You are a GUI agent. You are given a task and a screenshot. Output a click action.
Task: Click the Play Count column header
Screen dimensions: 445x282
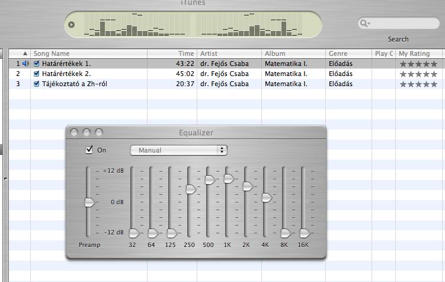[x=383, y=53]
